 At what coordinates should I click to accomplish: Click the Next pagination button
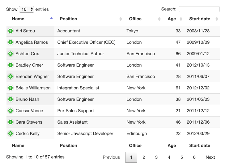point(210,157)
